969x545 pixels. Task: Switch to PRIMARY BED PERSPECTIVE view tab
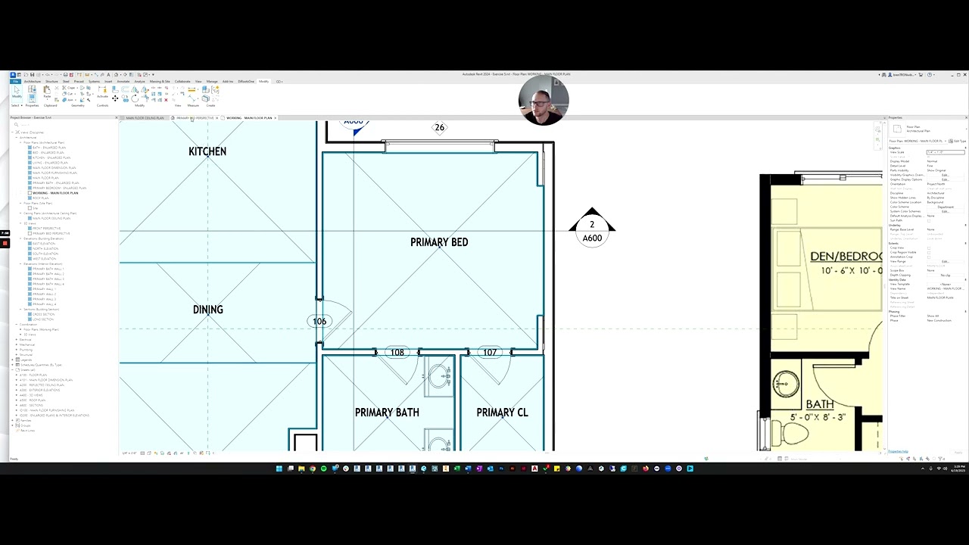[195, 118]
